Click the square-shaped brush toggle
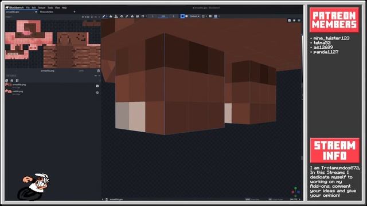 tap(182, 16)
